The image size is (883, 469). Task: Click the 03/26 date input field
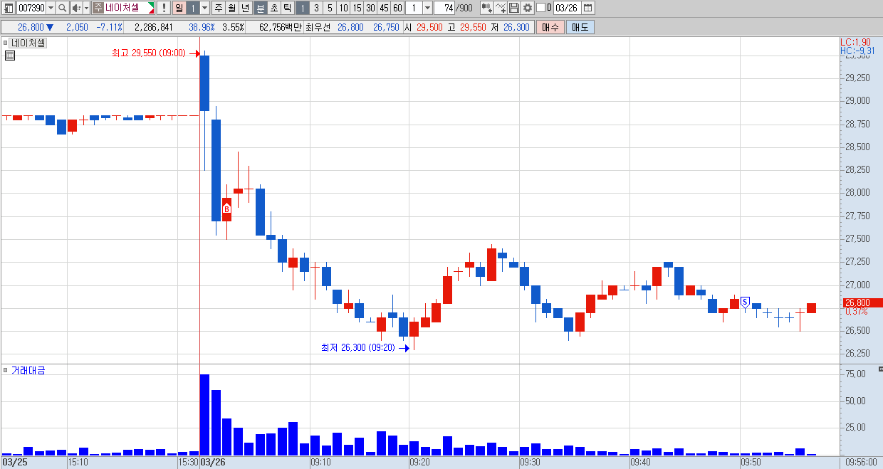pos(566,8)
